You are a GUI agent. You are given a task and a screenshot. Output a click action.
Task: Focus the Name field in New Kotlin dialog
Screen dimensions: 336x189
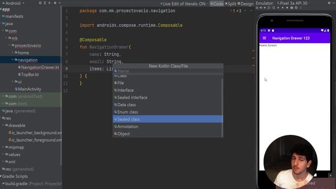click(x=168, y=71)
